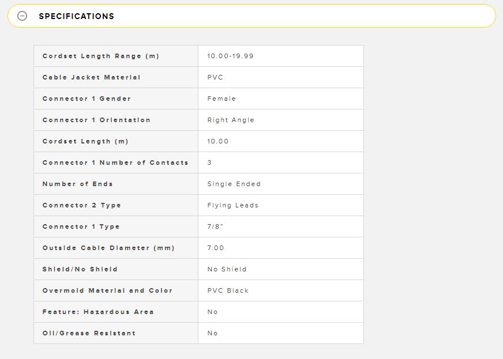Click the 10.00-19.99 value cell
Image resolution: width=503 pixels, height=359 pixels.
pyautogui.click(x=230, y=56)
